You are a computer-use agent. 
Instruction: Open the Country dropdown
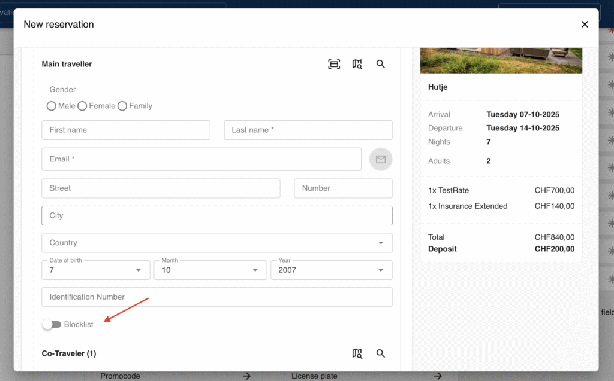pyautogui.click(x=216, y=243)
